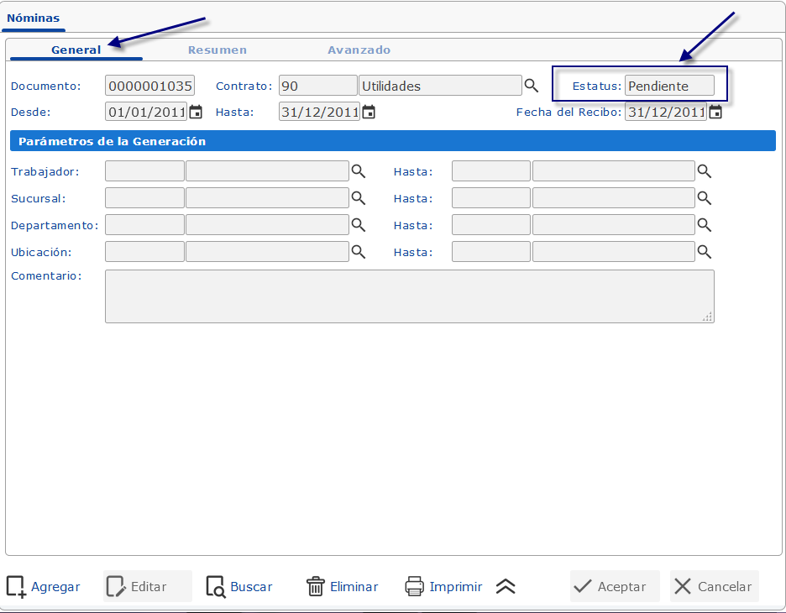Search Departamento from-value magnifier
This screenshot has height=613, width=786.
(x=358, y=224)
